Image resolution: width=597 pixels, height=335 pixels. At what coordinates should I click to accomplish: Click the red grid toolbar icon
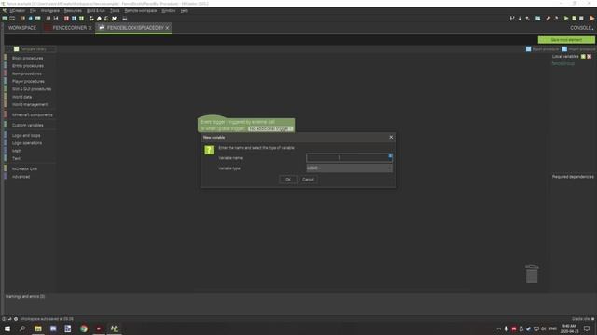pos(66,19)
